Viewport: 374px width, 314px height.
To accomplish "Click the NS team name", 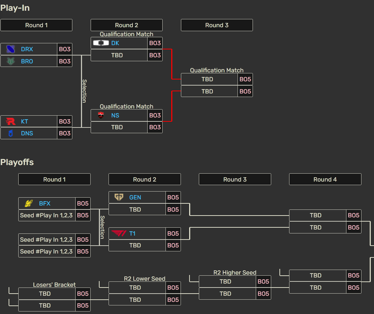I will coord(115,115).
